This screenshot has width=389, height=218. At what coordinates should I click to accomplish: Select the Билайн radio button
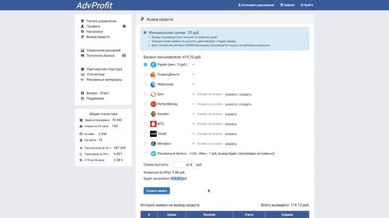[145, 114]
